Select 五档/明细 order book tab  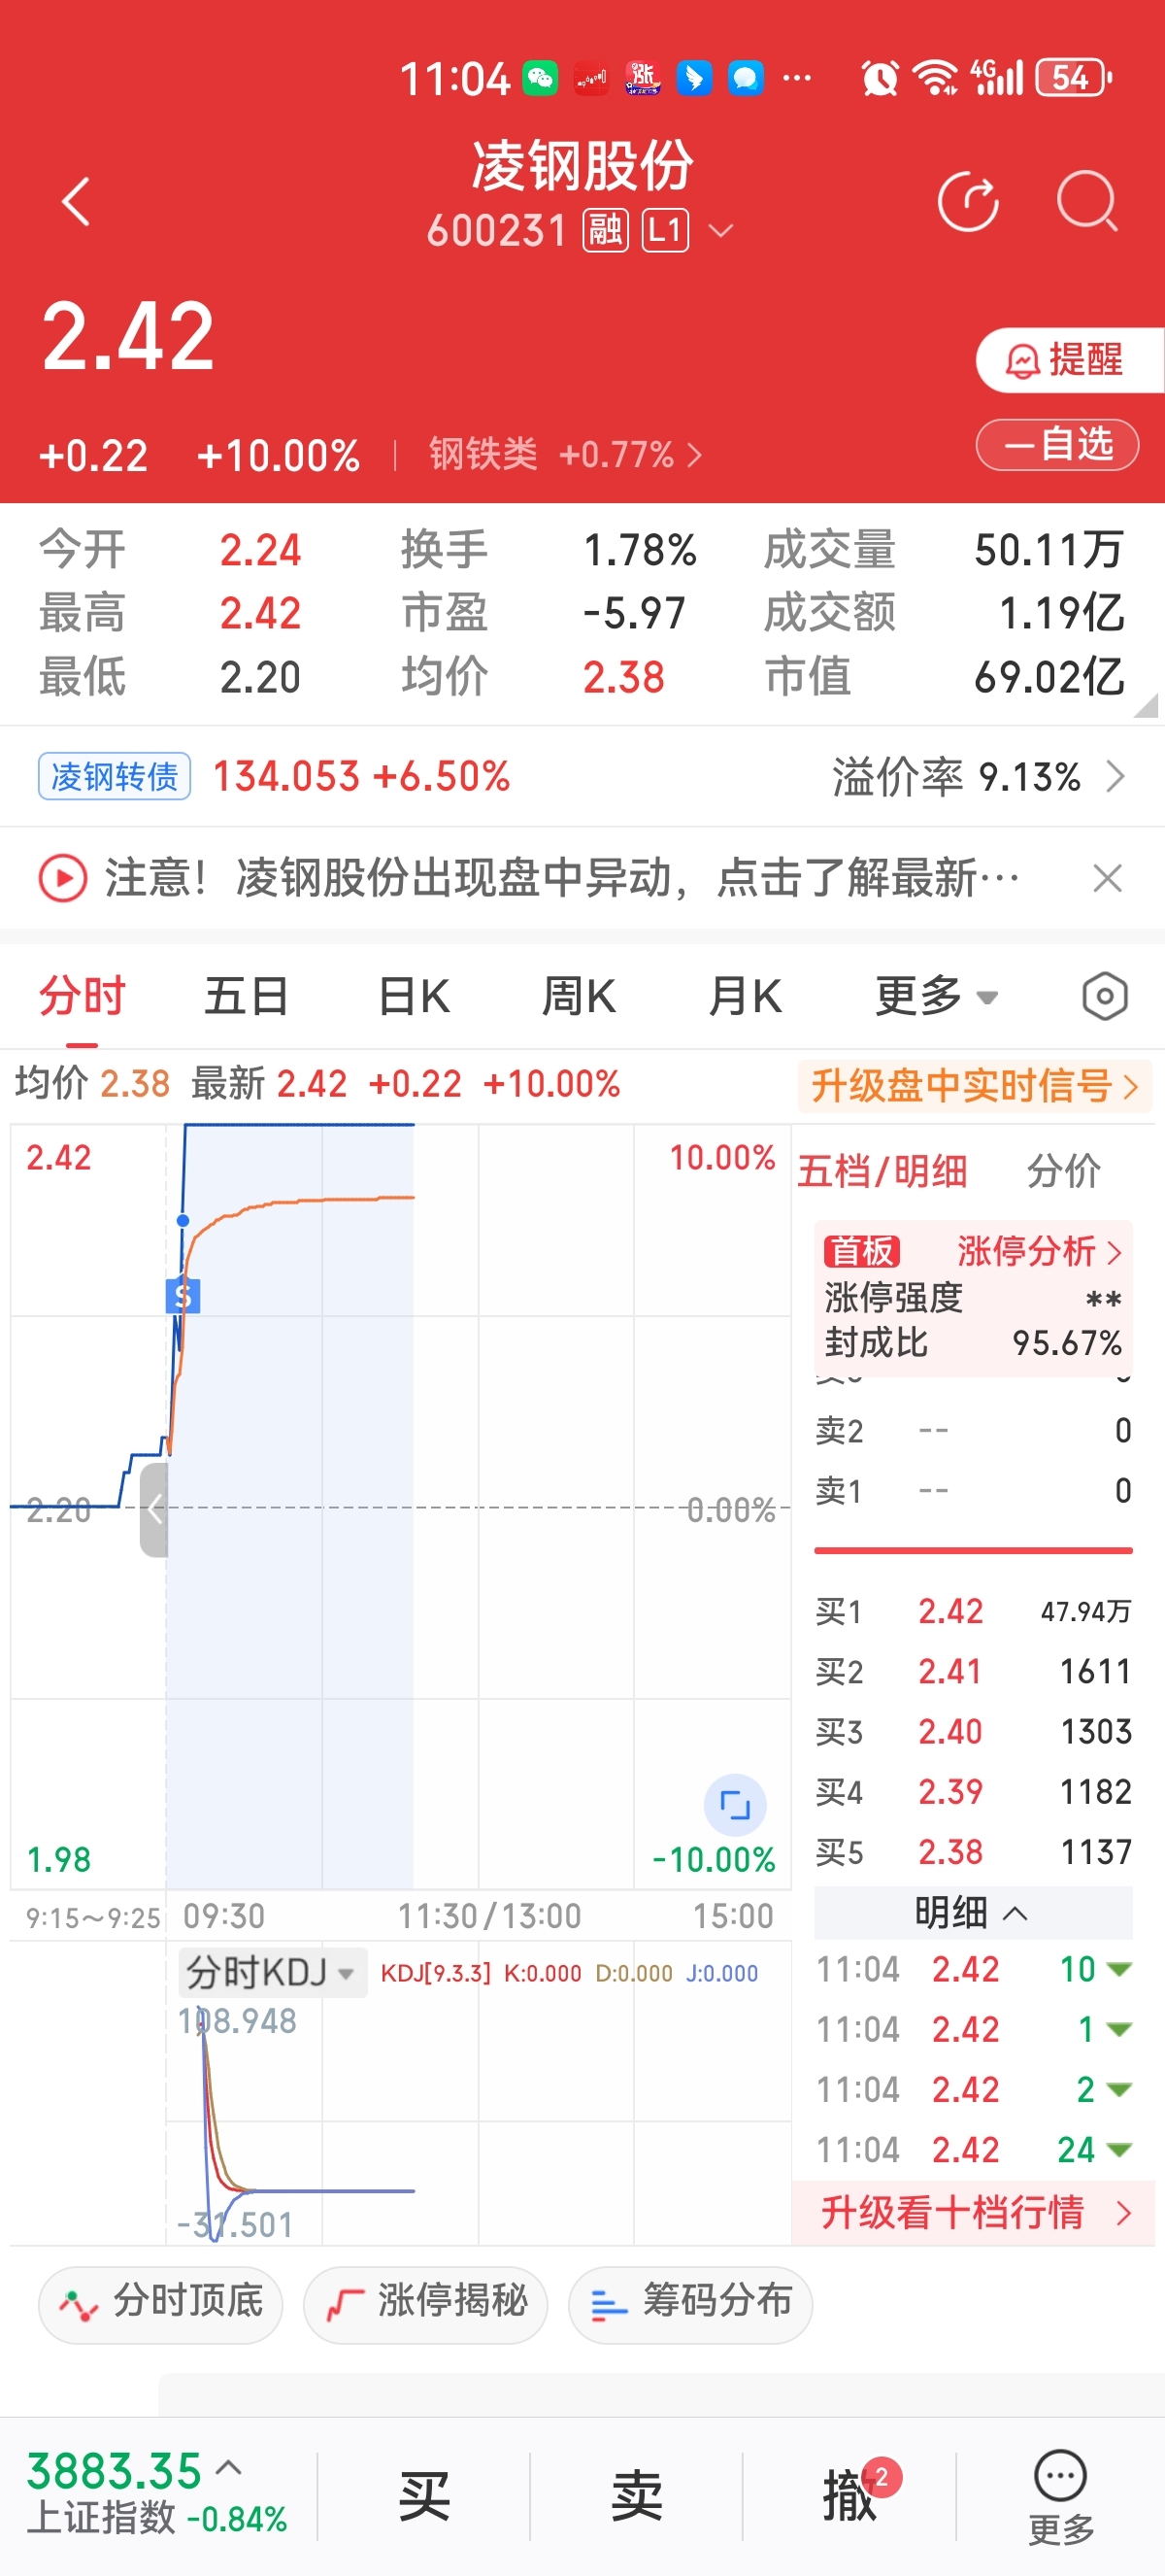(x=882, y=1171)
